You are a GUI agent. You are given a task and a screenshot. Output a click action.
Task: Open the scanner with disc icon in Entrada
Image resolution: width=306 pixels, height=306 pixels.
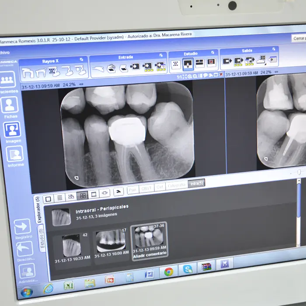[111, 68]
